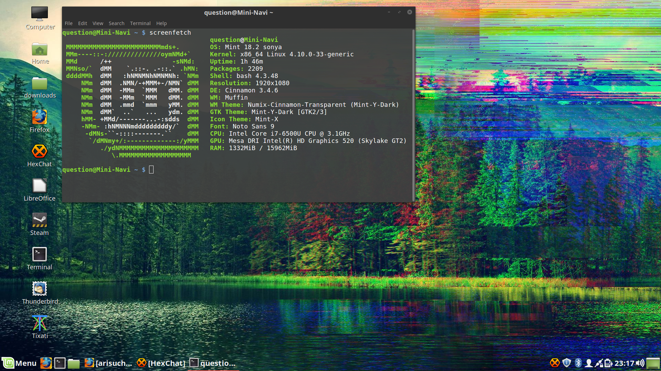661x371 pixels.
Task: Click the battery power tray icon
Action: point(608,363)
